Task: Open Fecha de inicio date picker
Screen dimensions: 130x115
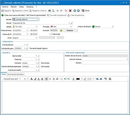Action: point(27,30)
